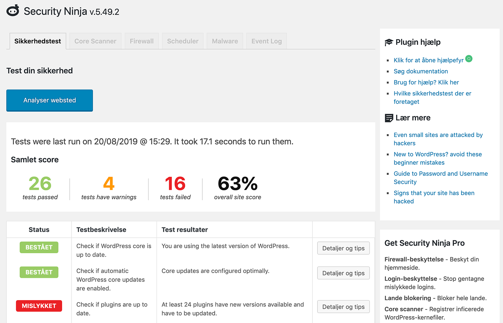503x323 pixels.
Task: Click the Security Ninja ninja logo
Action: [12, 10]
